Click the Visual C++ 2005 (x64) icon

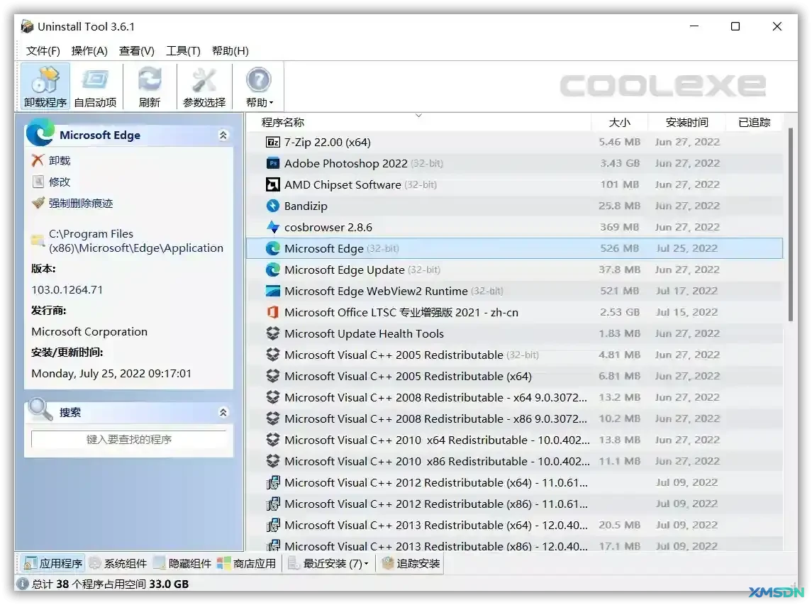[273, 375]
